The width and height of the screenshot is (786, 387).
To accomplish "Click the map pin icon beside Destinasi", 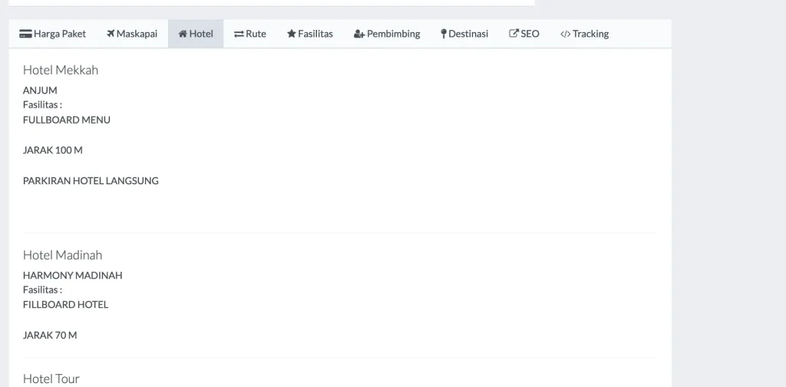I will pos(444,34).
